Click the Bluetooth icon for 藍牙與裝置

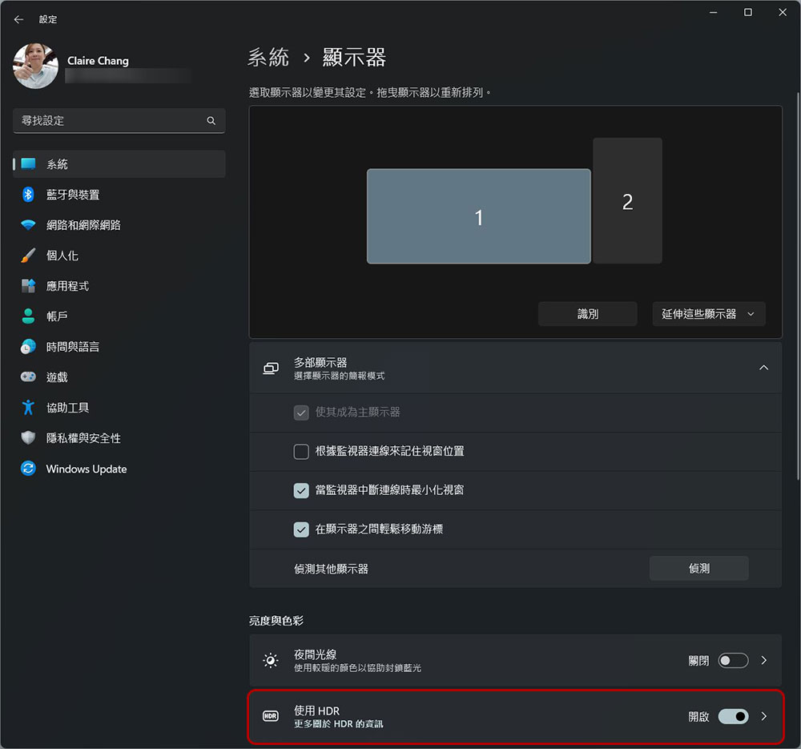28,195
